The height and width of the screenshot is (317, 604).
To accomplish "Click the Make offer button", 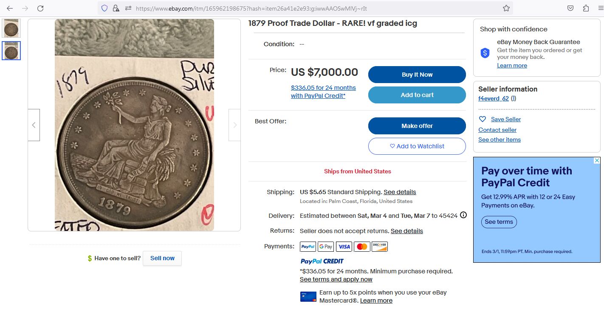I will point(417,126).
